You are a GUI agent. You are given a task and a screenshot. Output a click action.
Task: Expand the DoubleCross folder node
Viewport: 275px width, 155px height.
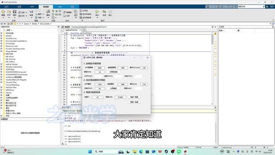(x=2, y=39)
